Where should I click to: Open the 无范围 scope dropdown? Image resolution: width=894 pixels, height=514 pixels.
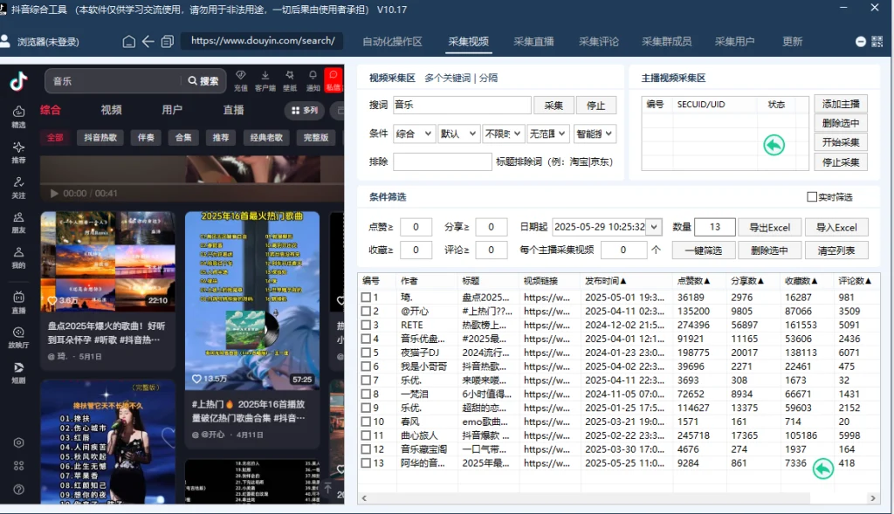coord(548,134)
